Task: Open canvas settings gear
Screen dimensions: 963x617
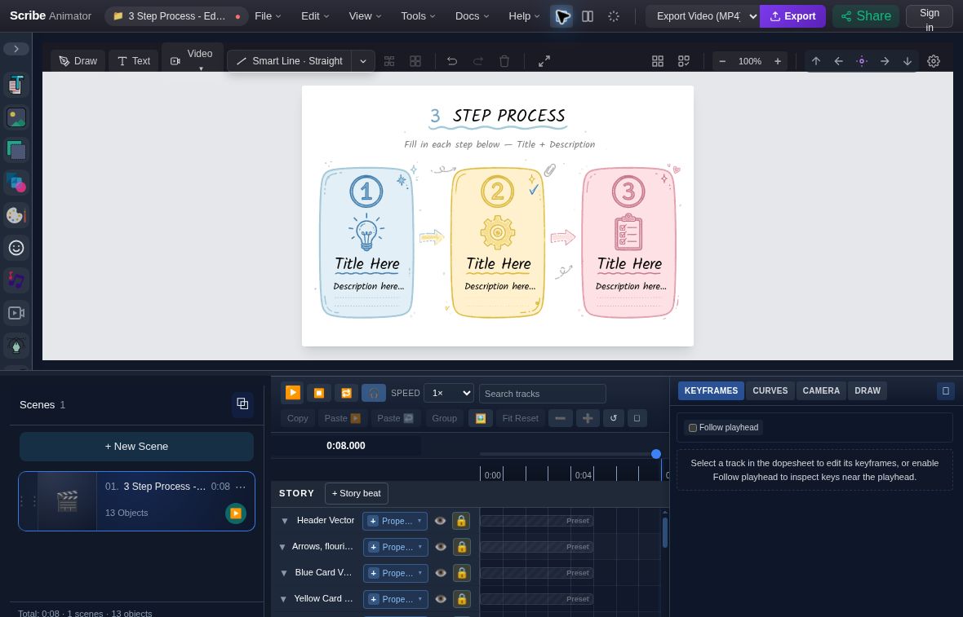Action: pos(934,60)
